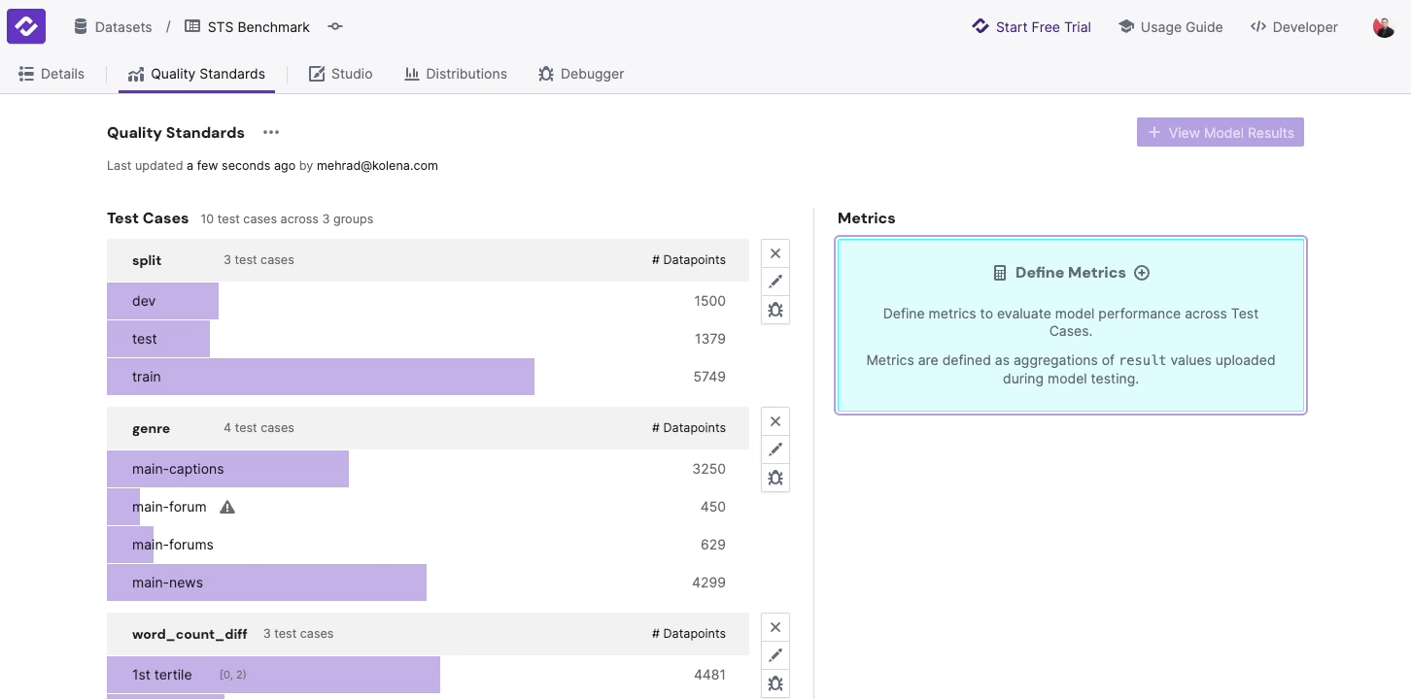Open the user profile avatar menu
Screen dimensions: 1411x699
point(1382,26)
